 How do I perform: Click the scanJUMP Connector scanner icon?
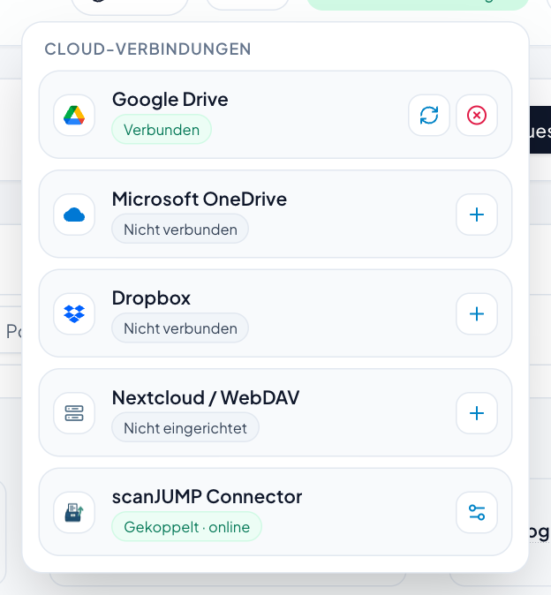[74, 512]
